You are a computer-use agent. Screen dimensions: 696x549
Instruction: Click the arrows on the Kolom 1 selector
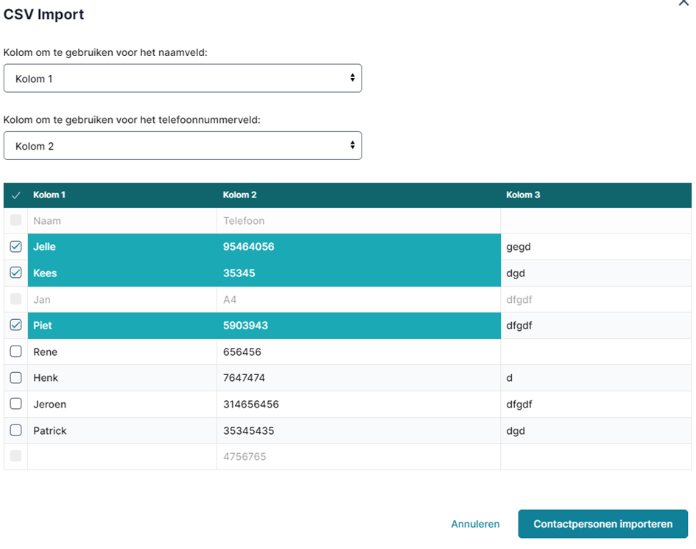click(353, 77)
